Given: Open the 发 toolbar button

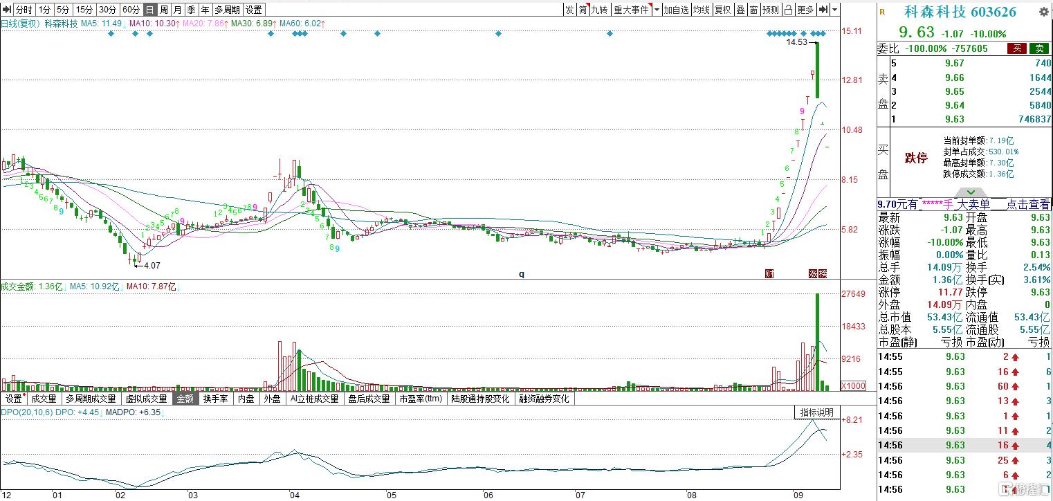Looking at the screenshot, I should click(569, 10).
